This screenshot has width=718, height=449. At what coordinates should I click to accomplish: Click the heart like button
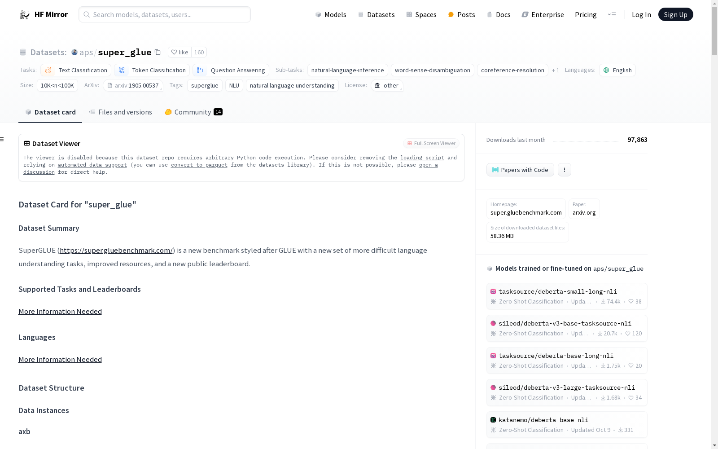179,52
